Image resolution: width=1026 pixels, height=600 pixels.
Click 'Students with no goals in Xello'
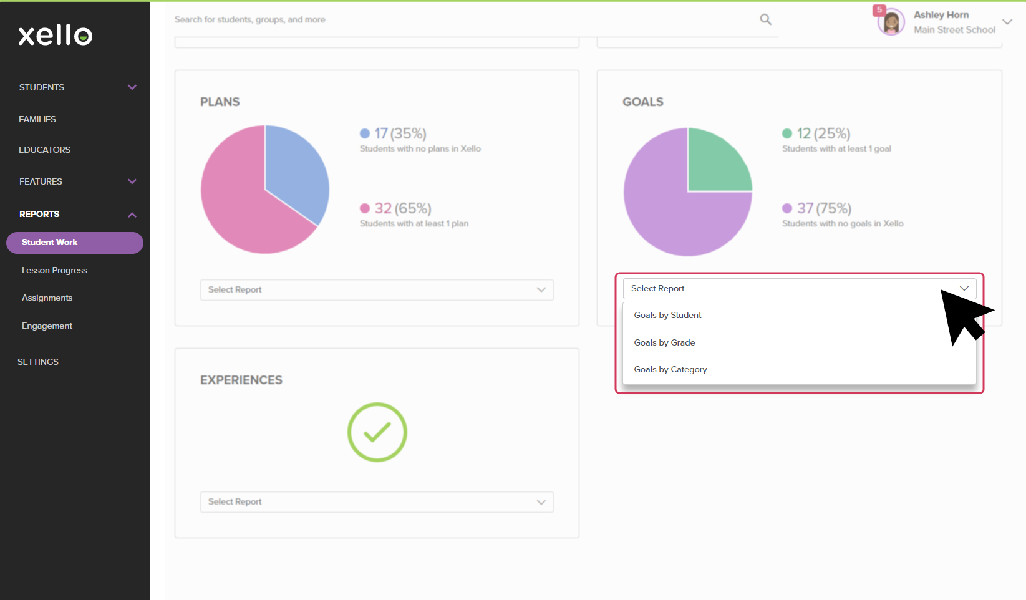click(x=843, y=224)
